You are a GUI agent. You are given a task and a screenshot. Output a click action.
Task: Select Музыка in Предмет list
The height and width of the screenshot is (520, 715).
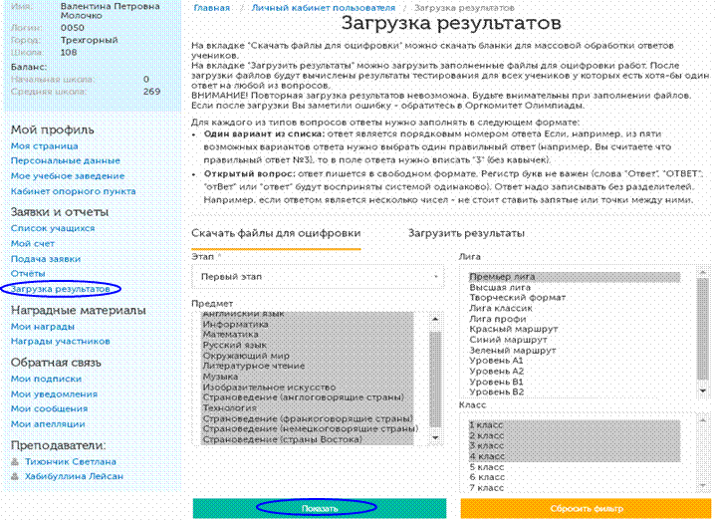pyautogui.click(x=308, y=377)
